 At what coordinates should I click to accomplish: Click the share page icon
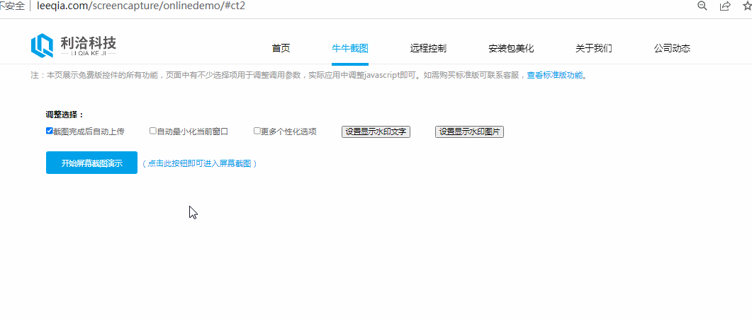725,6
